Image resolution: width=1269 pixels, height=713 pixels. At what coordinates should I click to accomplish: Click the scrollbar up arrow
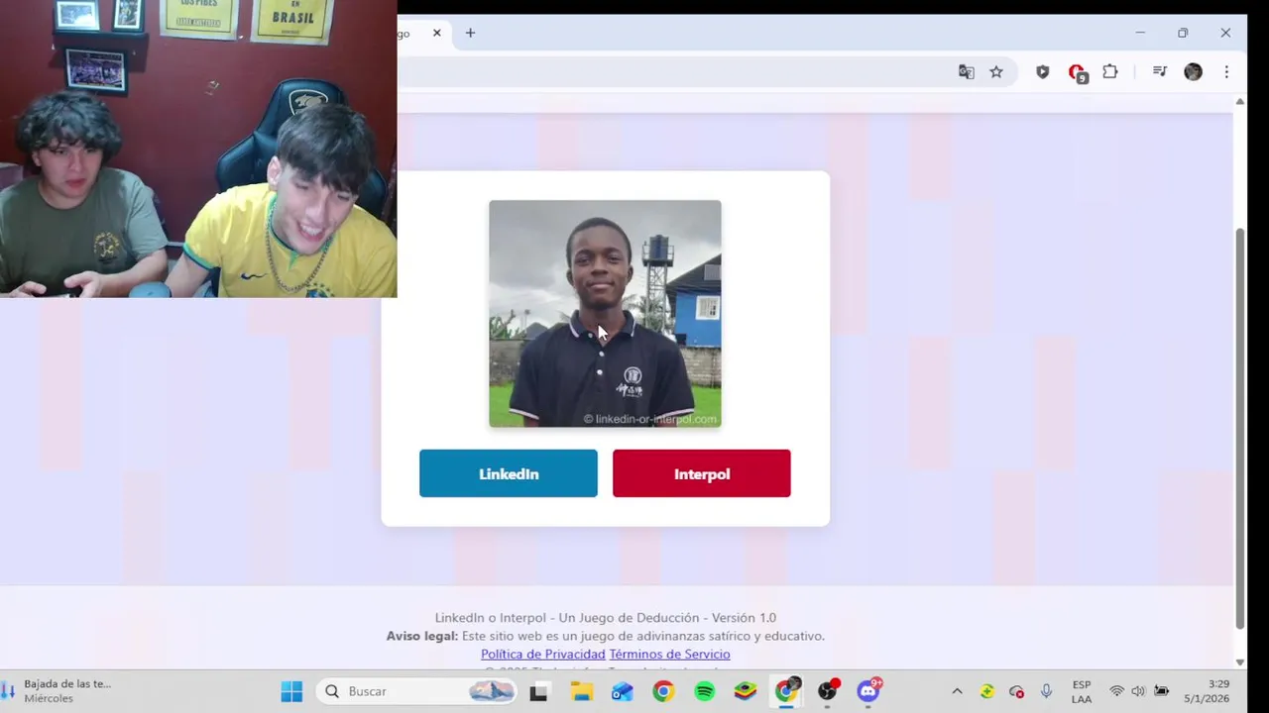tap(1239, 102)
